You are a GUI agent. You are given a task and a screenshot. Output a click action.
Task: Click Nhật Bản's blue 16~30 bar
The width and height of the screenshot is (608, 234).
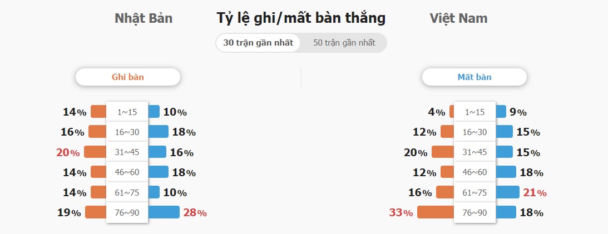pos(158,132)
